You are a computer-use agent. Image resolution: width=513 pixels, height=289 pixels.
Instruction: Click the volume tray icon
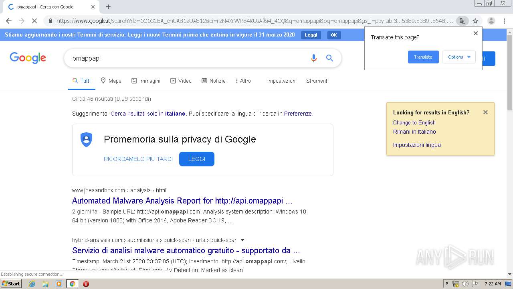[x=465, y=284]
